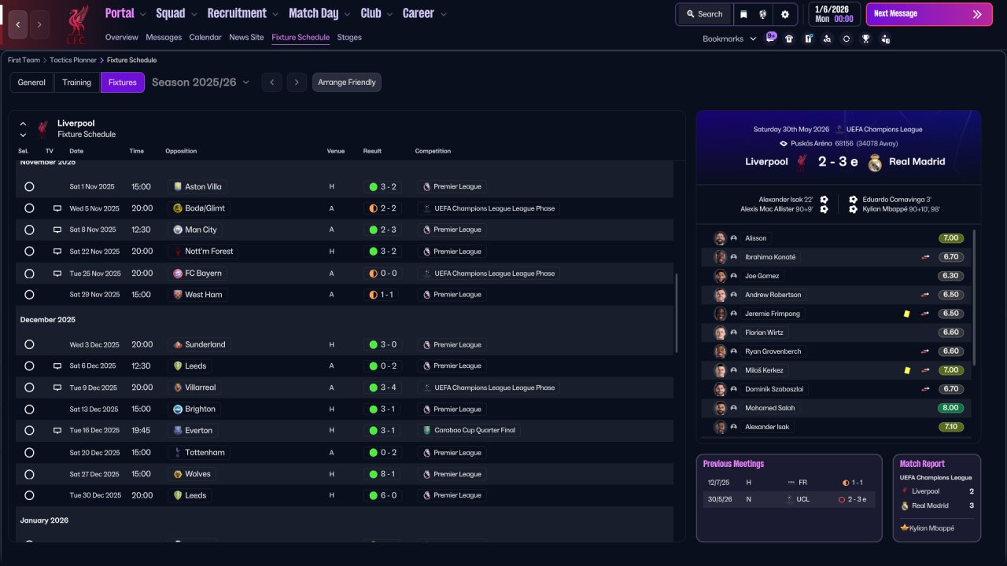Go to previous season with left chevron
The width and height of the screenshot is (1007, 566).
pyautogui.click(x=271, y=83)
